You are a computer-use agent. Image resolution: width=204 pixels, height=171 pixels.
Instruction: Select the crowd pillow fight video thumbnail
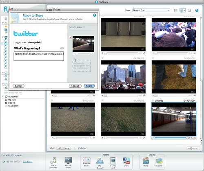pos(174,35)
